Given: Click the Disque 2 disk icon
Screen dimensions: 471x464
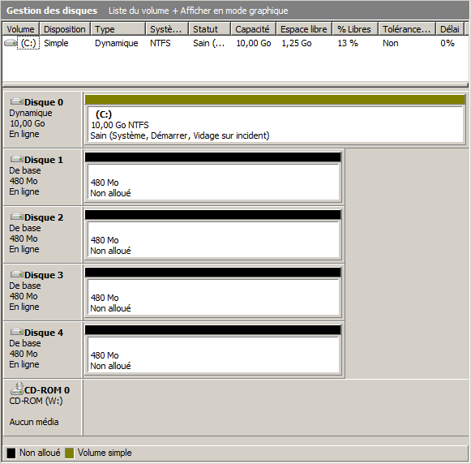Looking at the screenshot, I should [16, 217].
